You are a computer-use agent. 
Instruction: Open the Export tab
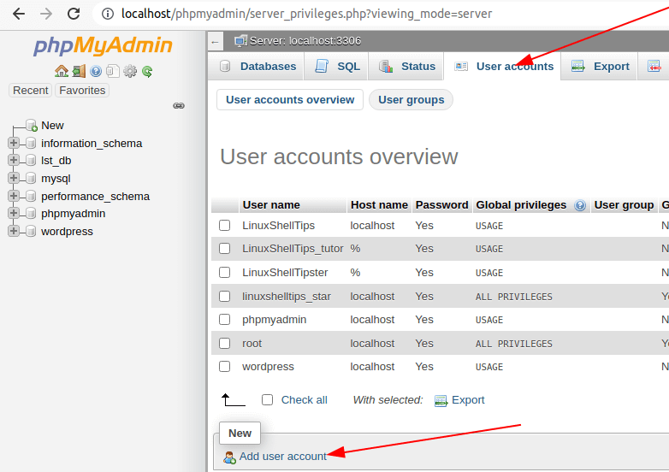click(x=599, y=66)
